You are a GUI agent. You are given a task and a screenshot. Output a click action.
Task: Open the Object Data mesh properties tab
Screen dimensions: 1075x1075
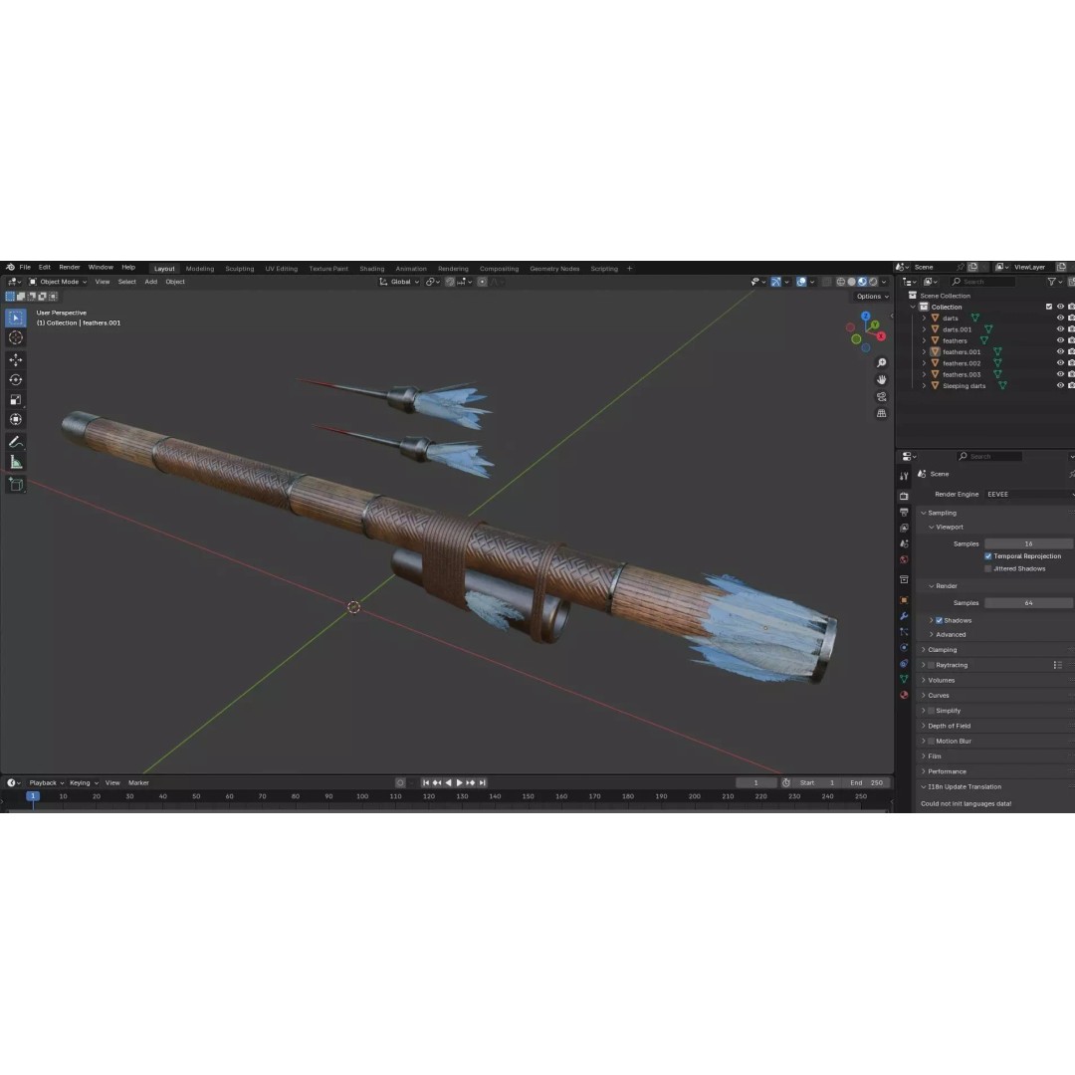click(904, 679)
